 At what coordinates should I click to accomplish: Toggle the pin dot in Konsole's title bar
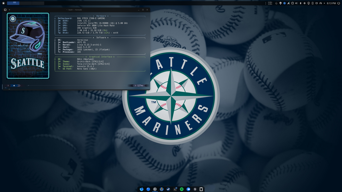(9, 10)
